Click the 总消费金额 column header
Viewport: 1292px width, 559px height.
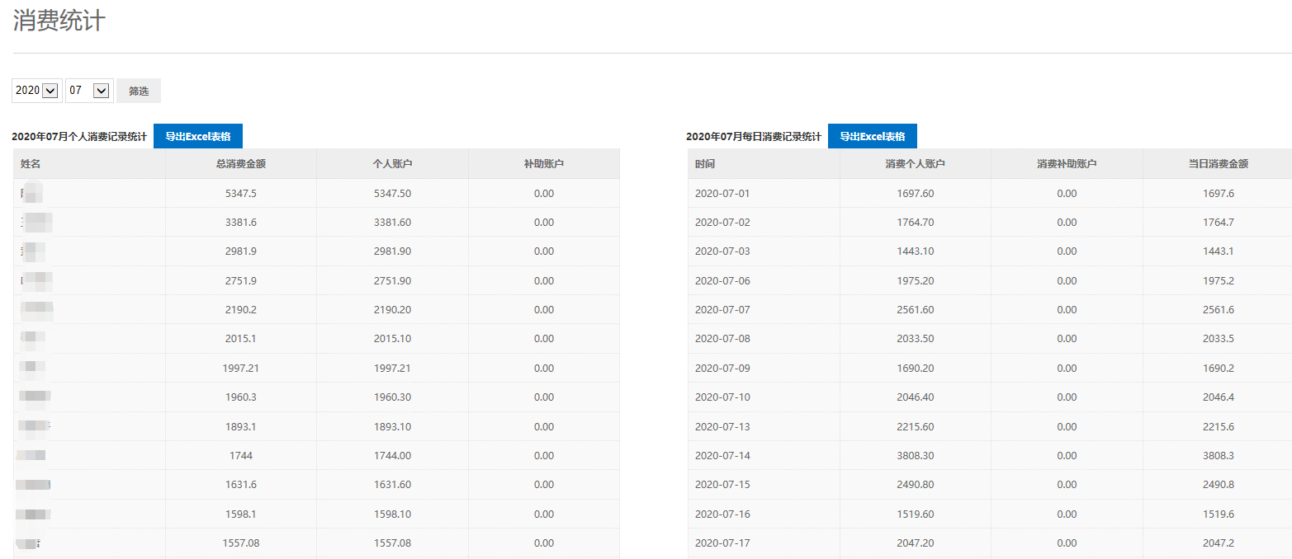pyautogui.click(x=240, y=164)
